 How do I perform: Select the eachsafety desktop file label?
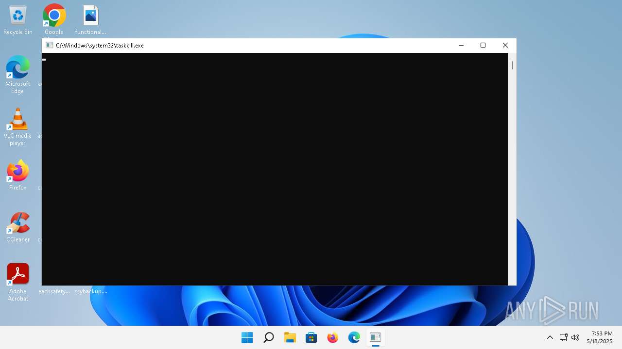[54, 291]
